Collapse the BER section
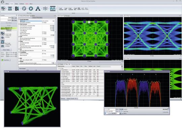This screenshot has width=182, height=133. pos(19,58)
